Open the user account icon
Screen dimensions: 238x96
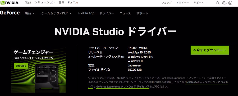tap(230, 3)
